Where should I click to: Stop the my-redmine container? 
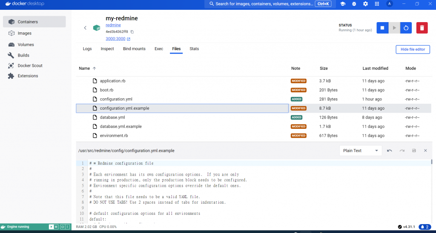[382, 28]
